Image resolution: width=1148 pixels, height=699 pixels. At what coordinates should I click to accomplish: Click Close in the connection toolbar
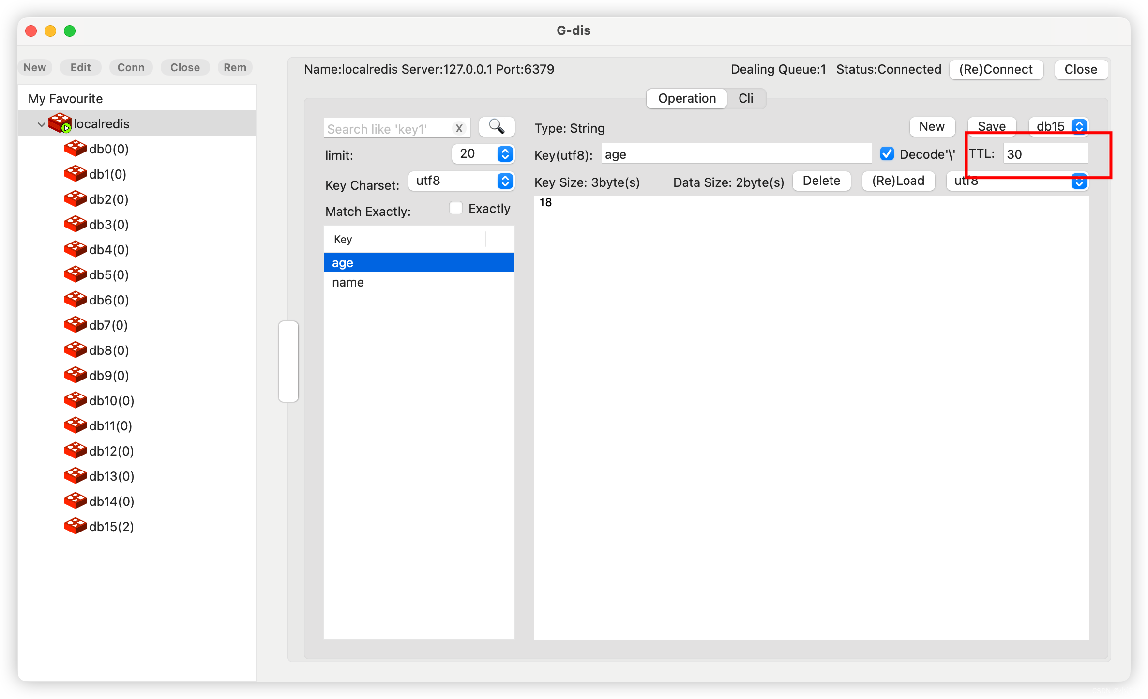point(185,67)
